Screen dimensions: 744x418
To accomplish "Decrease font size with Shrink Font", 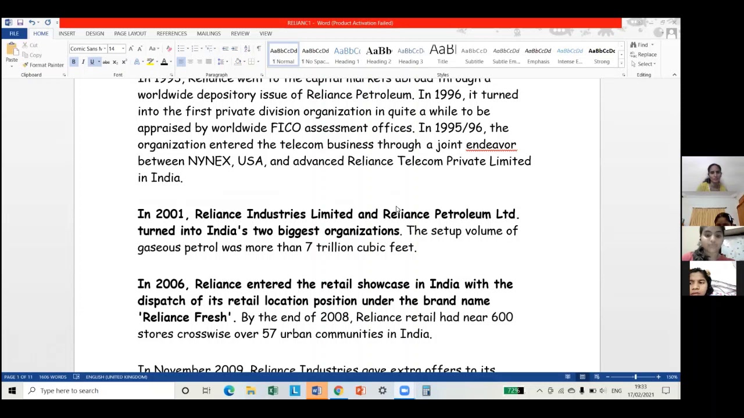I will click(139, 49).
